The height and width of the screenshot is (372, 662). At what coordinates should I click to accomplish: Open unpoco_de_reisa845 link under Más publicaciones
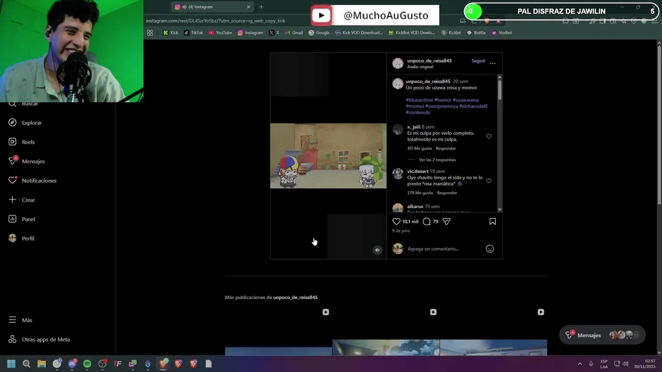[295, 298]
